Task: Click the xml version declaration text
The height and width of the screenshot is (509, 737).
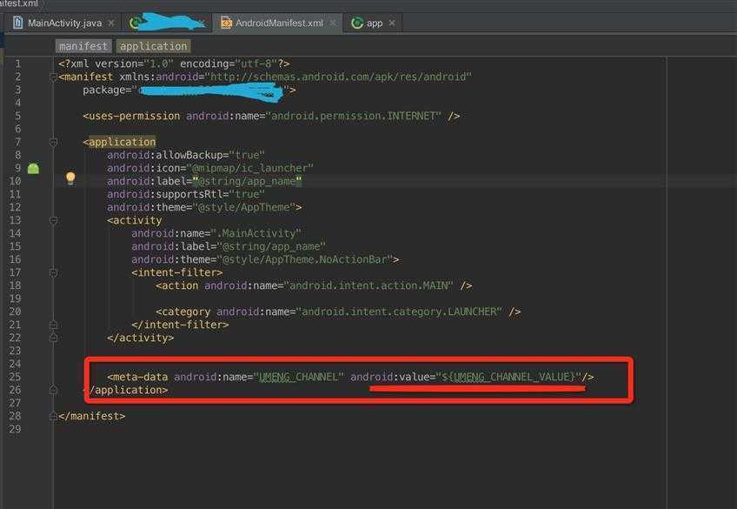Action: pos(174,64)
